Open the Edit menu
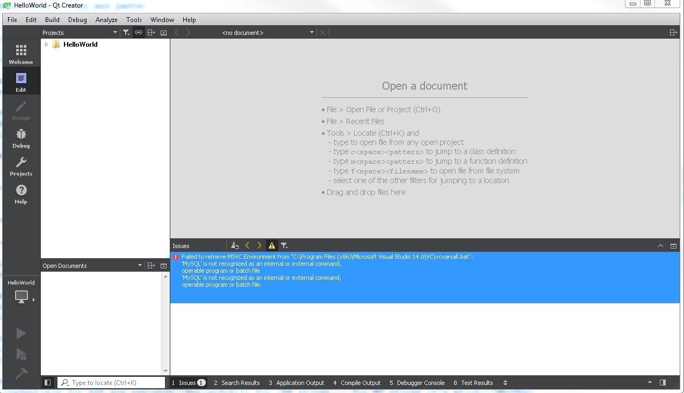Screen dimensions: 684x393 [31, 19]
